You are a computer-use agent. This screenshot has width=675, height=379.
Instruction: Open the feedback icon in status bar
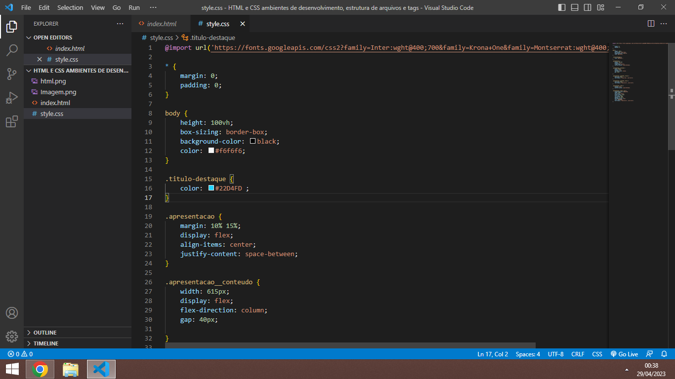649,354
